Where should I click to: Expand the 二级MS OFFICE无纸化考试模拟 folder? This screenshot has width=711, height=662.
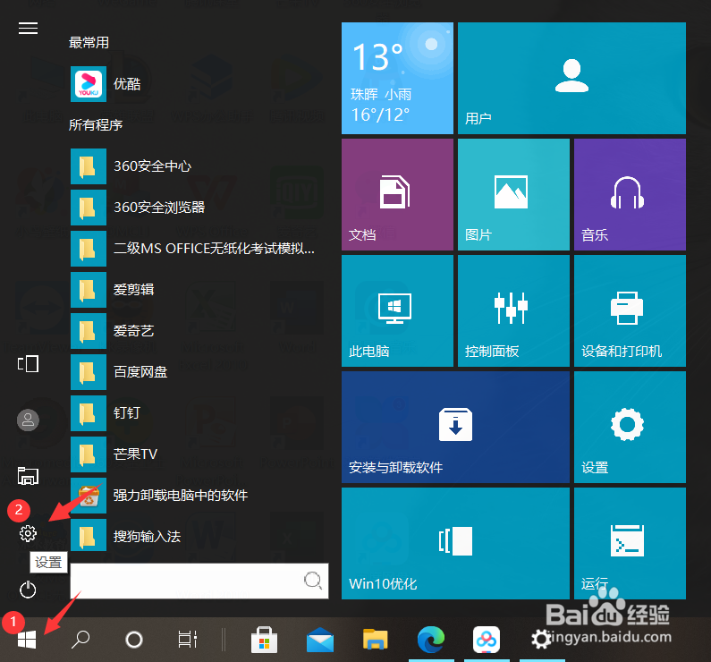point(199,249)
